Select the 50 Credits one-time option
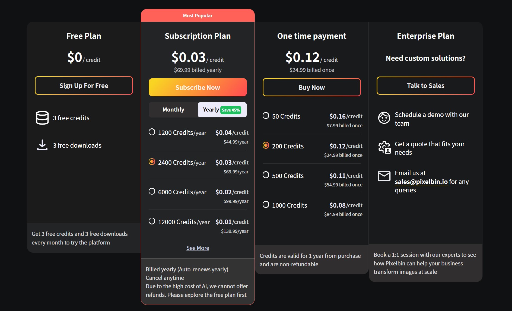 [x=266, y=116]
